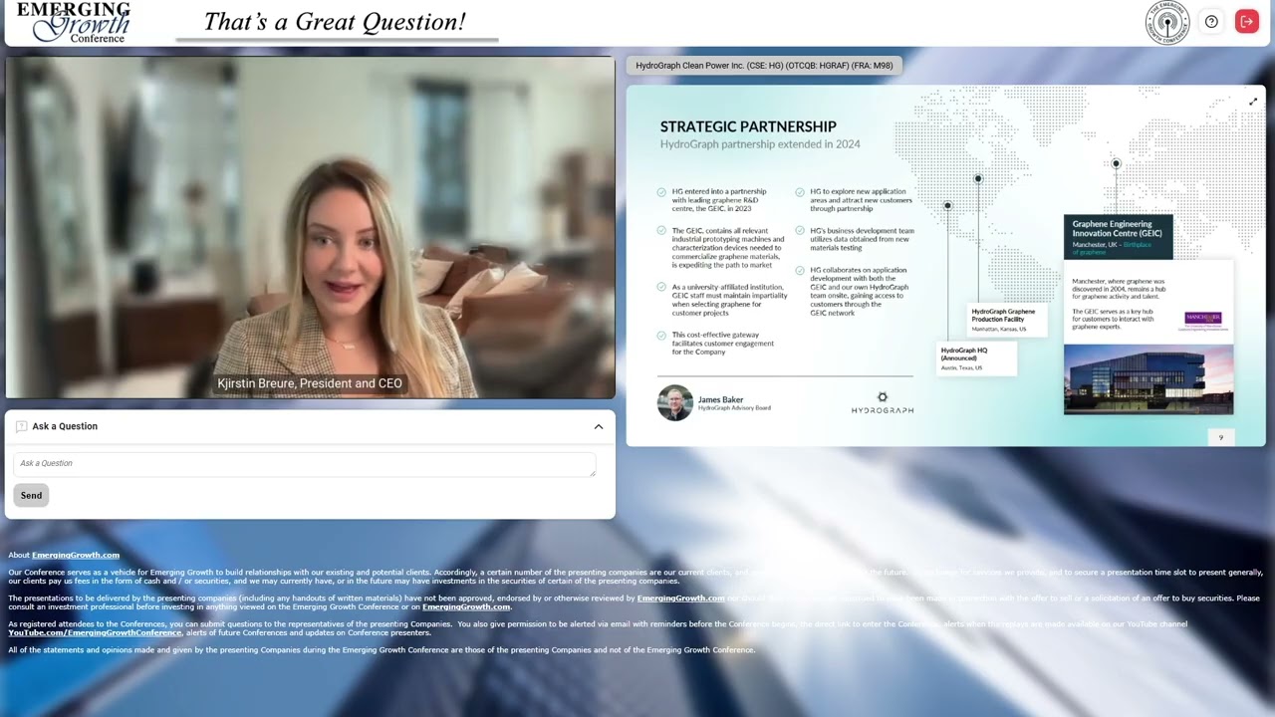Click the Emerging Growth Conference logo at top left
Screen dimensions: 1275x717
point(74,22)
